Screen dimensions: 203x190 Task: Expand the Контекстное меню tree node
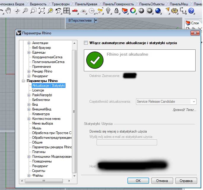29,119
